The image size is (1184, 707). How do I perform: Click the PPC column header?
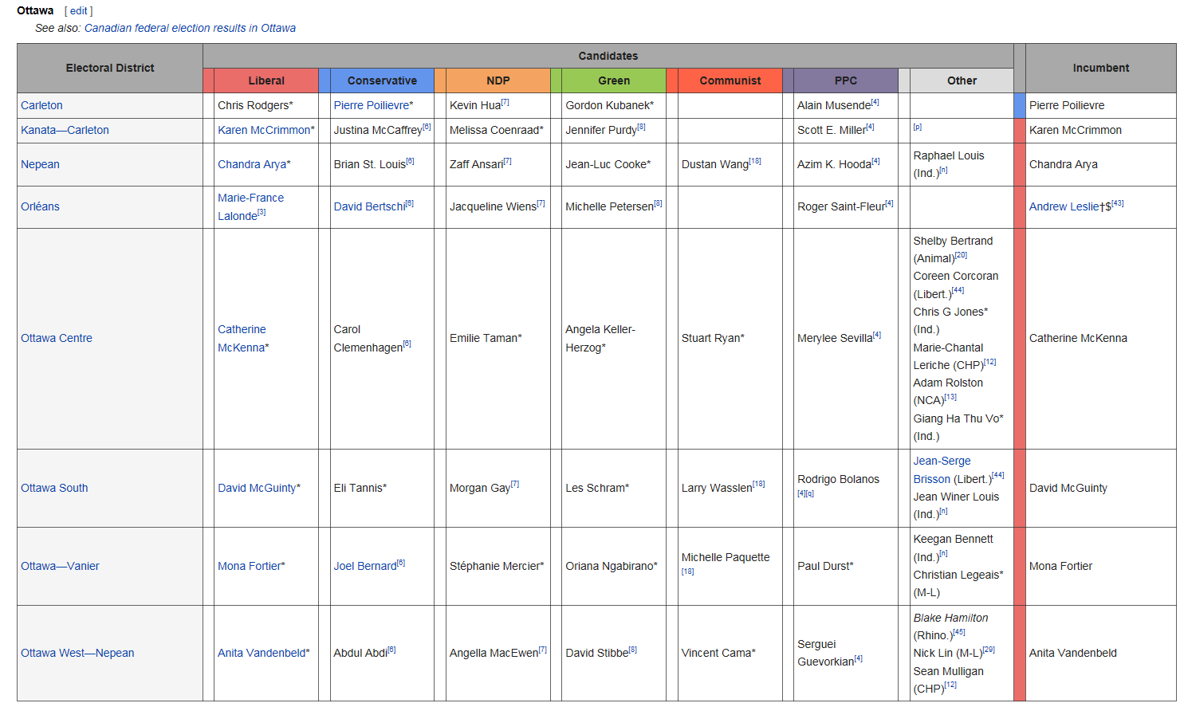(x=846, y=81)
